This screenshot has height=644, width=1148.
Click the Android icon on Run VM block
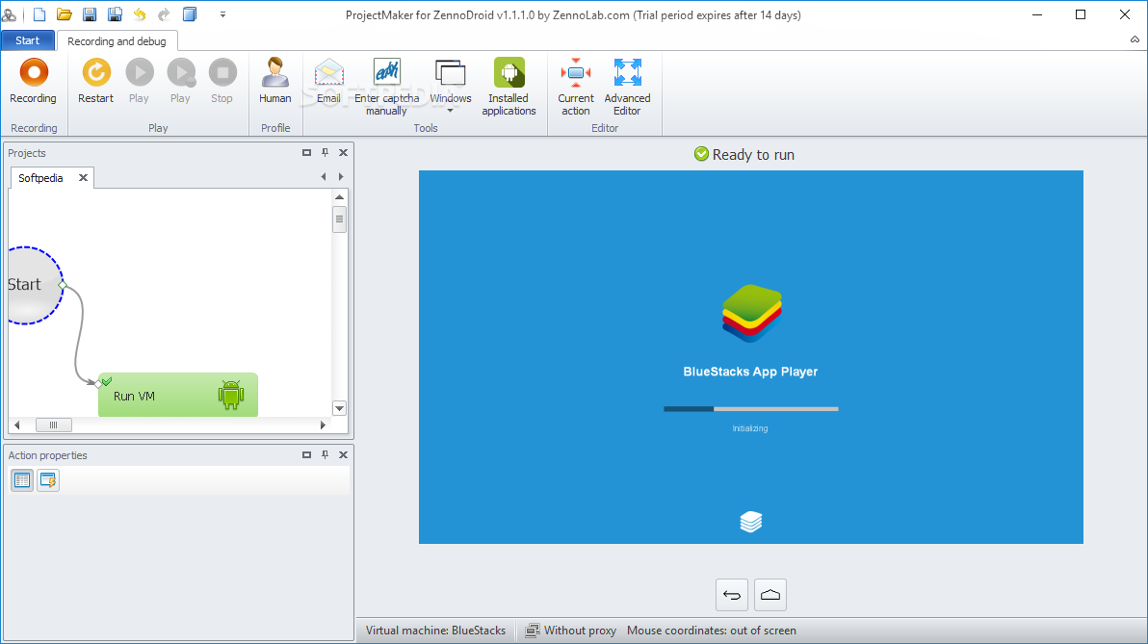[x=230, y=396]
